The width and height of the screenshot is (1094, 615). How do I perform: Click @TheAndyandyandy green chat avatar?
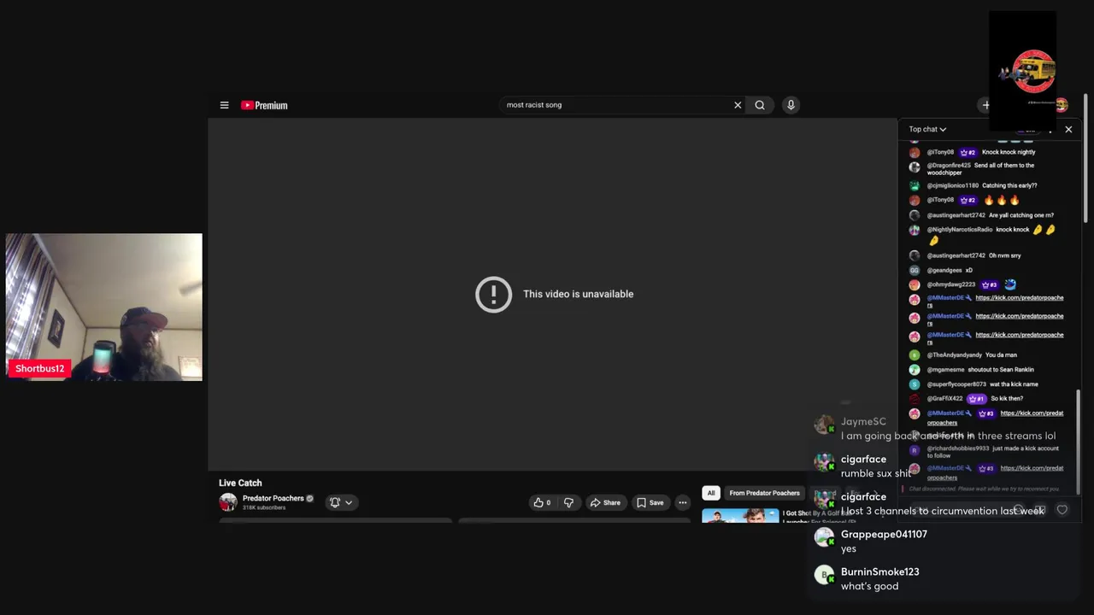915,354
